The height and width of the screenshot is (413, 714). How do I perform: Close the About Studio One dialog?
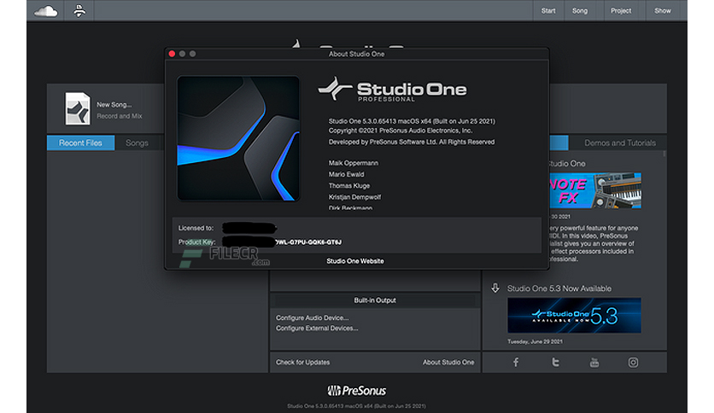(x=172, y=54)
